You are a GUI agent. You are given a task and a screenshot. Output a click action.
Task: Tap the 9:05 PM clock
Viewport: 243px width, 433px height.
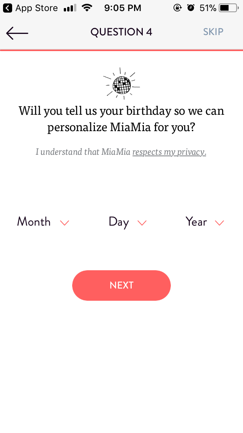point(122,8)
